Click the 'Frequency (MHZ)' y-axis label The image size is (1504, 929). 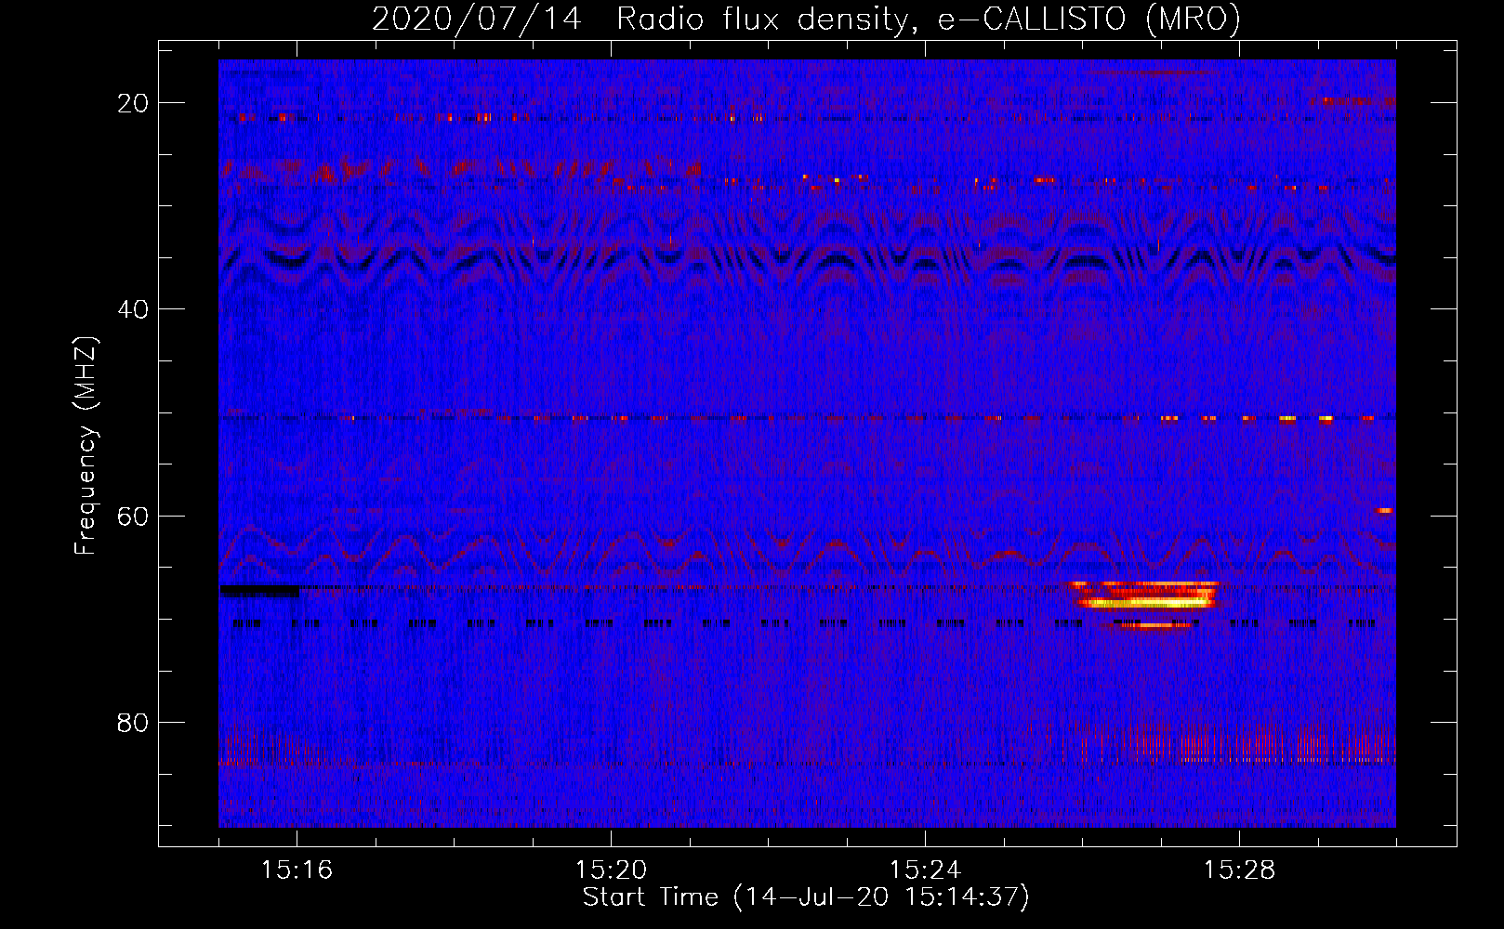pyautogui.click(x=86, y=446)
